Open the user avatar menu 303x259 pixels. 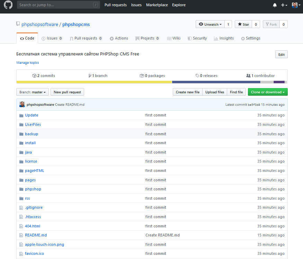(x=296, y=5)
